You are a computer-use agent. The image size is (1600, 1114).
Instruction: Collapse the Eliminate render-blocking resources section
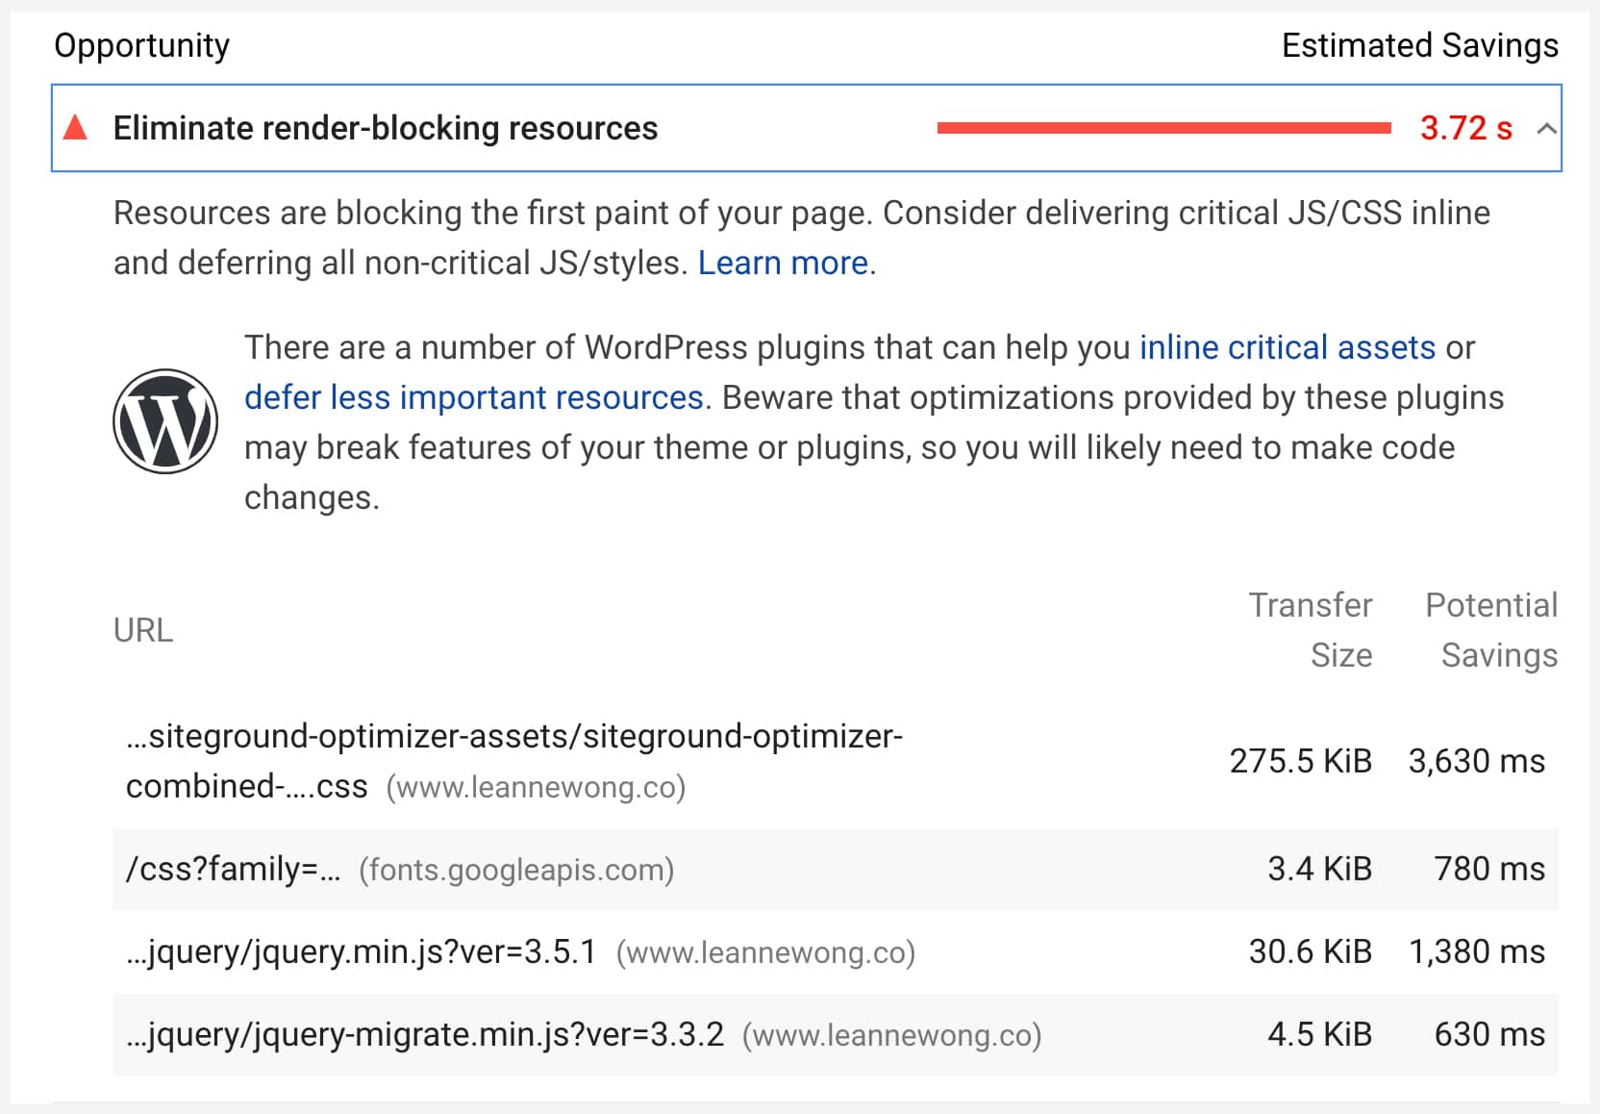tap(1547, 128)
